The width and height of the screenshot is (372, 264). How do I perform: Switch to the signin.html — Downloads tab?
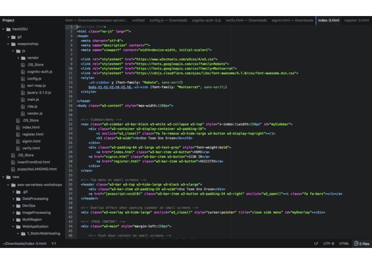[292, 20]
